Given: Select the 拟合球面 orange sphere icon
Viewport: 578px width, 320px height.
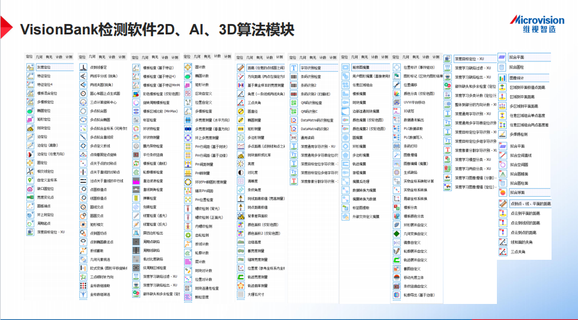Looking at the screenshot, I should pos(503,192).
